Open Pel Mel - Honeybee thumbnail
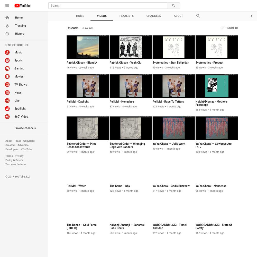 click(x=131, y=86)
